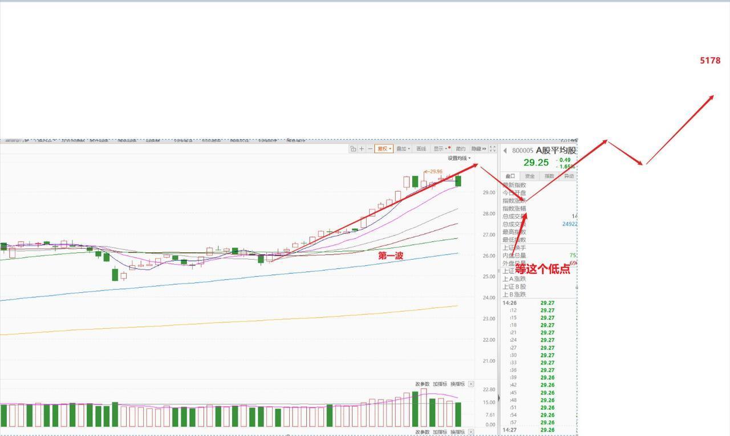Viewport: 730px width, 436px height.
Task: Click the 上证B股 row label
Action: click(x=514, y=286)
